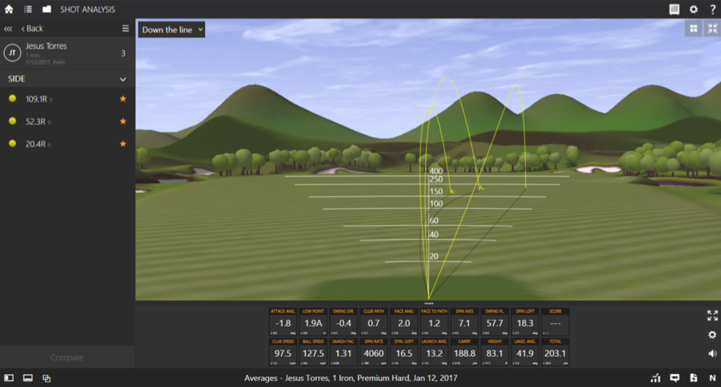Open the folder icon next to Shot Analysis
721x387 pixels.
click(47, 9)
